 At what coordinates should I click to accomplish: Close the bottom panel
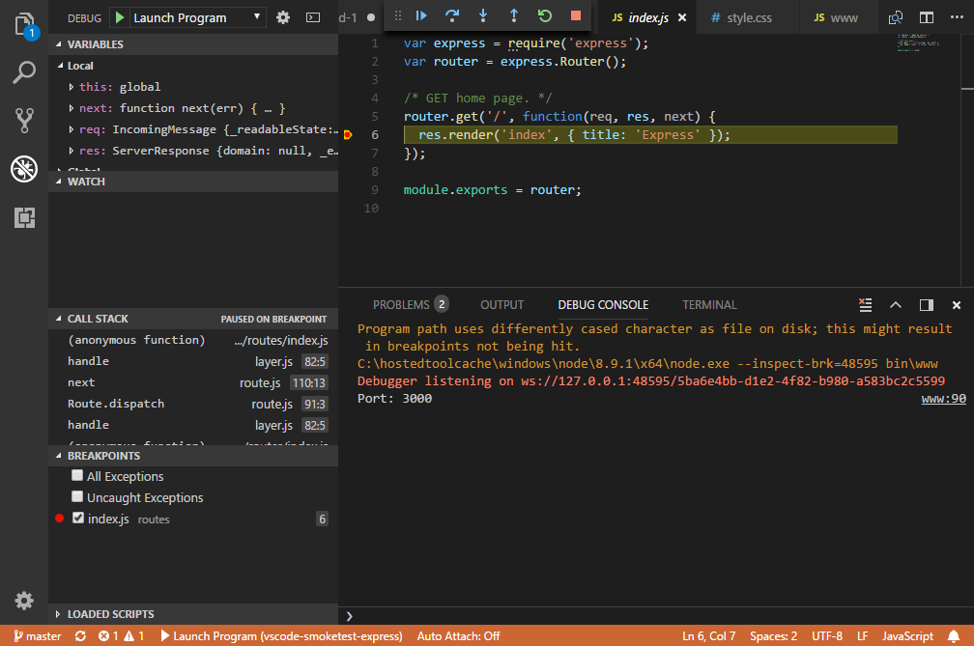(x=957, y=305)
